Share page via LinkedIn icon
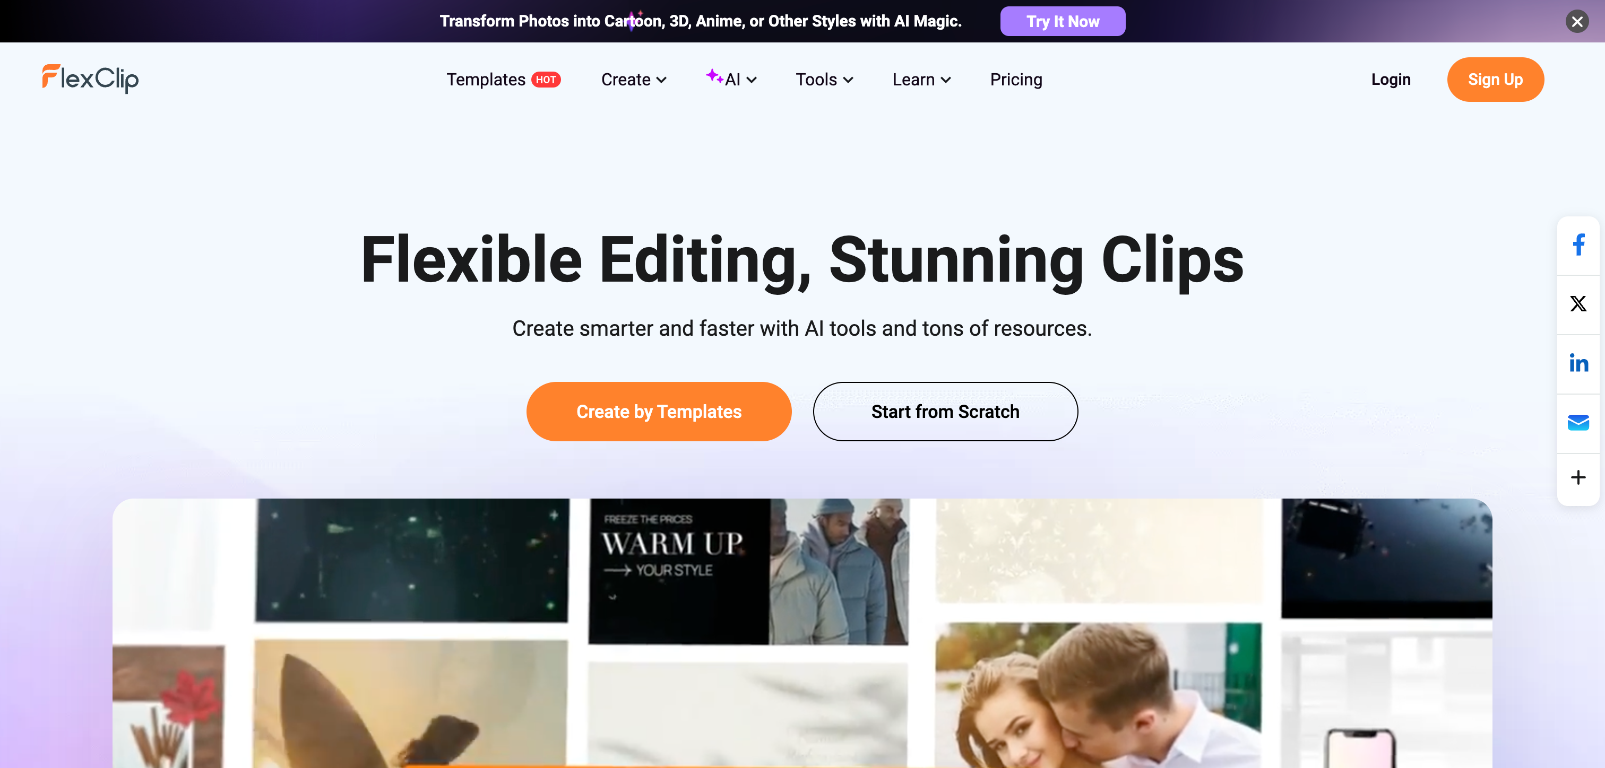1605x768 pixels. 1577,363
